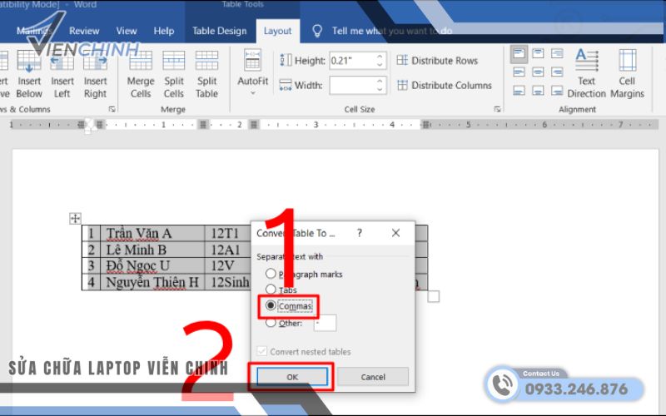This screenshot has width=666, height=416.
Task: Increase row Height with up arrow
Action: [380, 57]
